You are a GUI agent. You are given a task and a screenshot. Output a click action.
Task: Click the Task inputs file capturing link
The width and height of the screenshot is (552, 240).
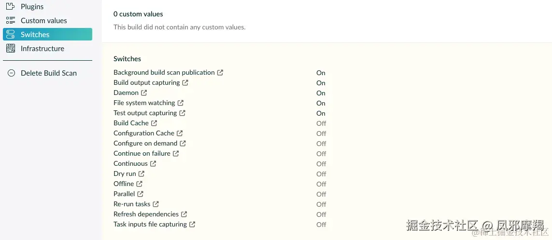point(150,225)
